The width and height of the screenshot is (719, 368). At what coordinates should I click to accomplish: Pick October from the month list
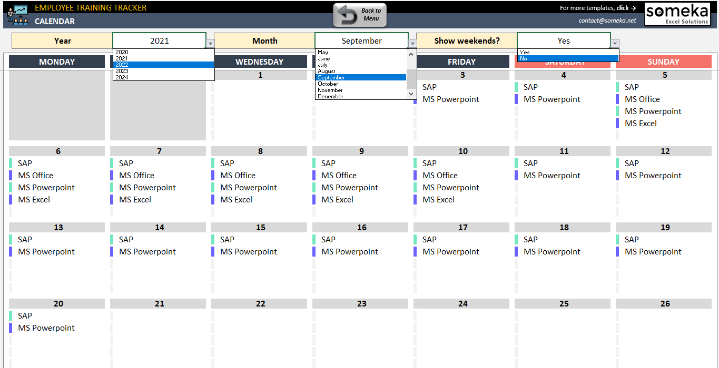click(361, 84)
